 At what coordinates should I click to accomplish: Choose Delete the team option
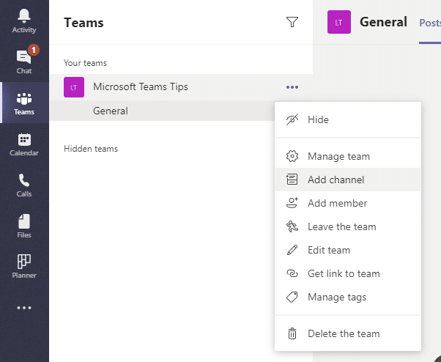tap(348, 333)
